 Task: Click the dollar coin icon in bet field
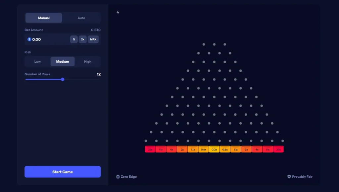tap(29, 39)
